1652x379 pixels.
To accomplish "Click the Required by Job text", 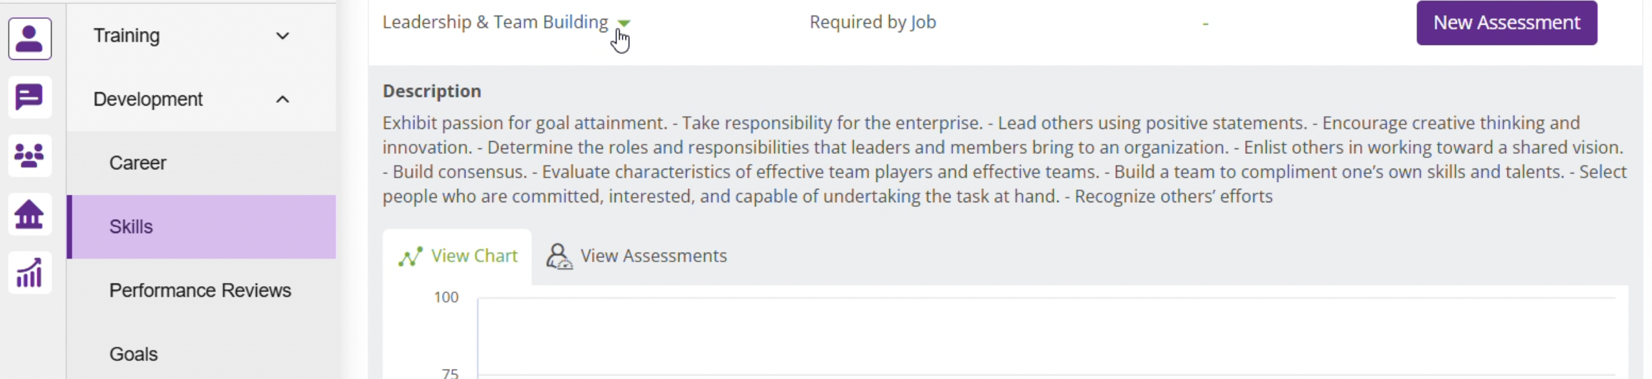I will pyautogui.click(x=872, y=22).
